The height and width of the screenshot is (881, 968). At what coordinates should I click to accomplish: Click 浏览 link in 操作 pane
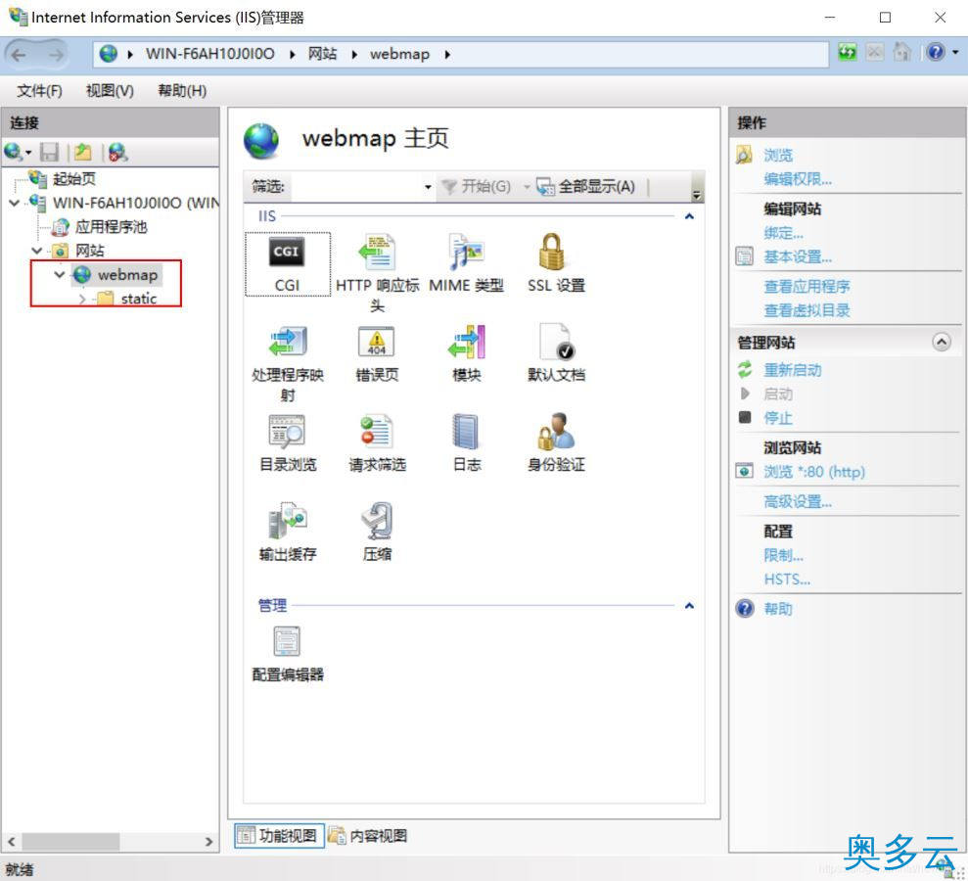pos(778,155)
